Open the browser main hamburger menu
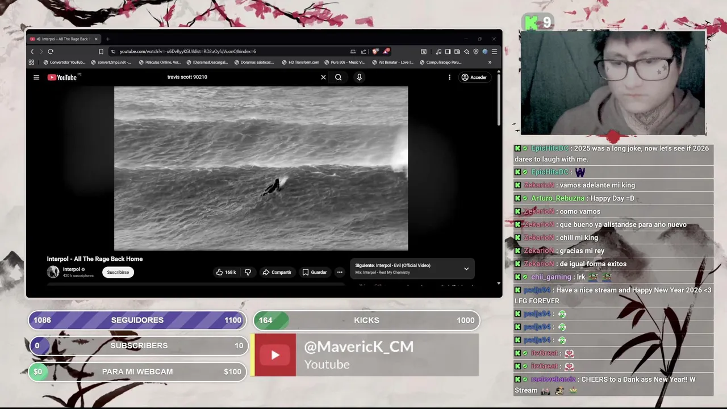Image resolution: width=727 pixels, height=409 pixels. pos(494,51)
